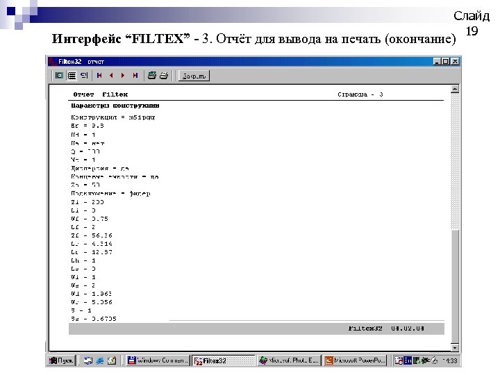Image resolution: width=500 pixels, height=375 pixels.
Task: Click the row with value 1.963
Action: 92,294
